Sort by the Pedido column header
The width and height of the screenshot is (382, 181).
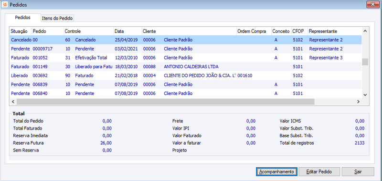[47, 31]
